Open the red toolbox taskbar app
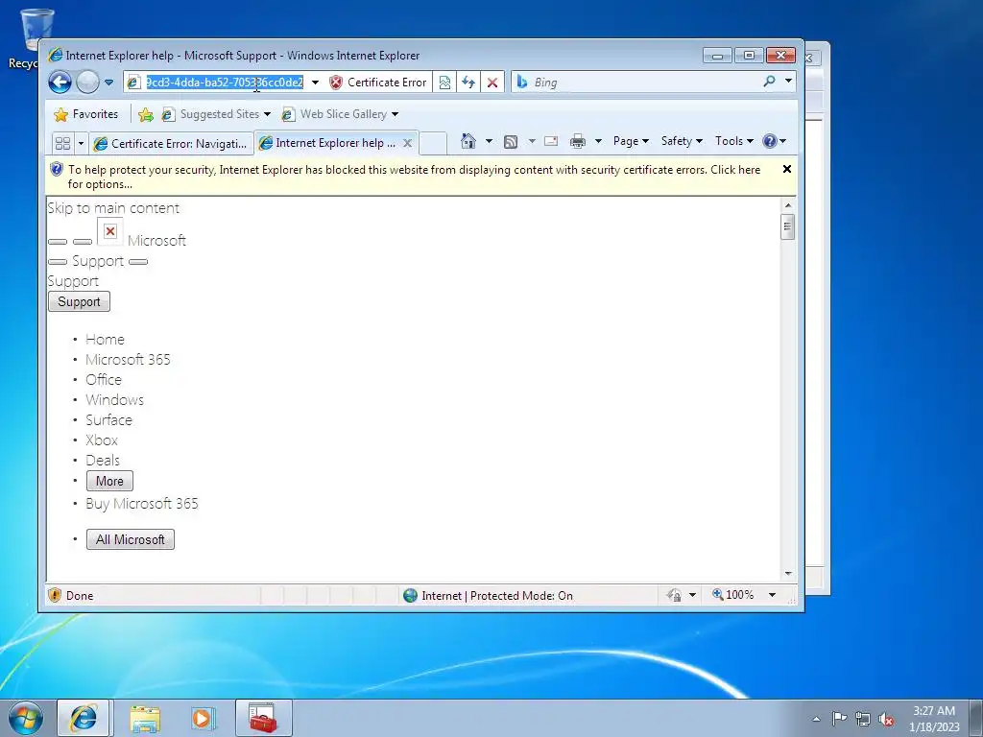 pyautogui.click(x=263, y=718)
